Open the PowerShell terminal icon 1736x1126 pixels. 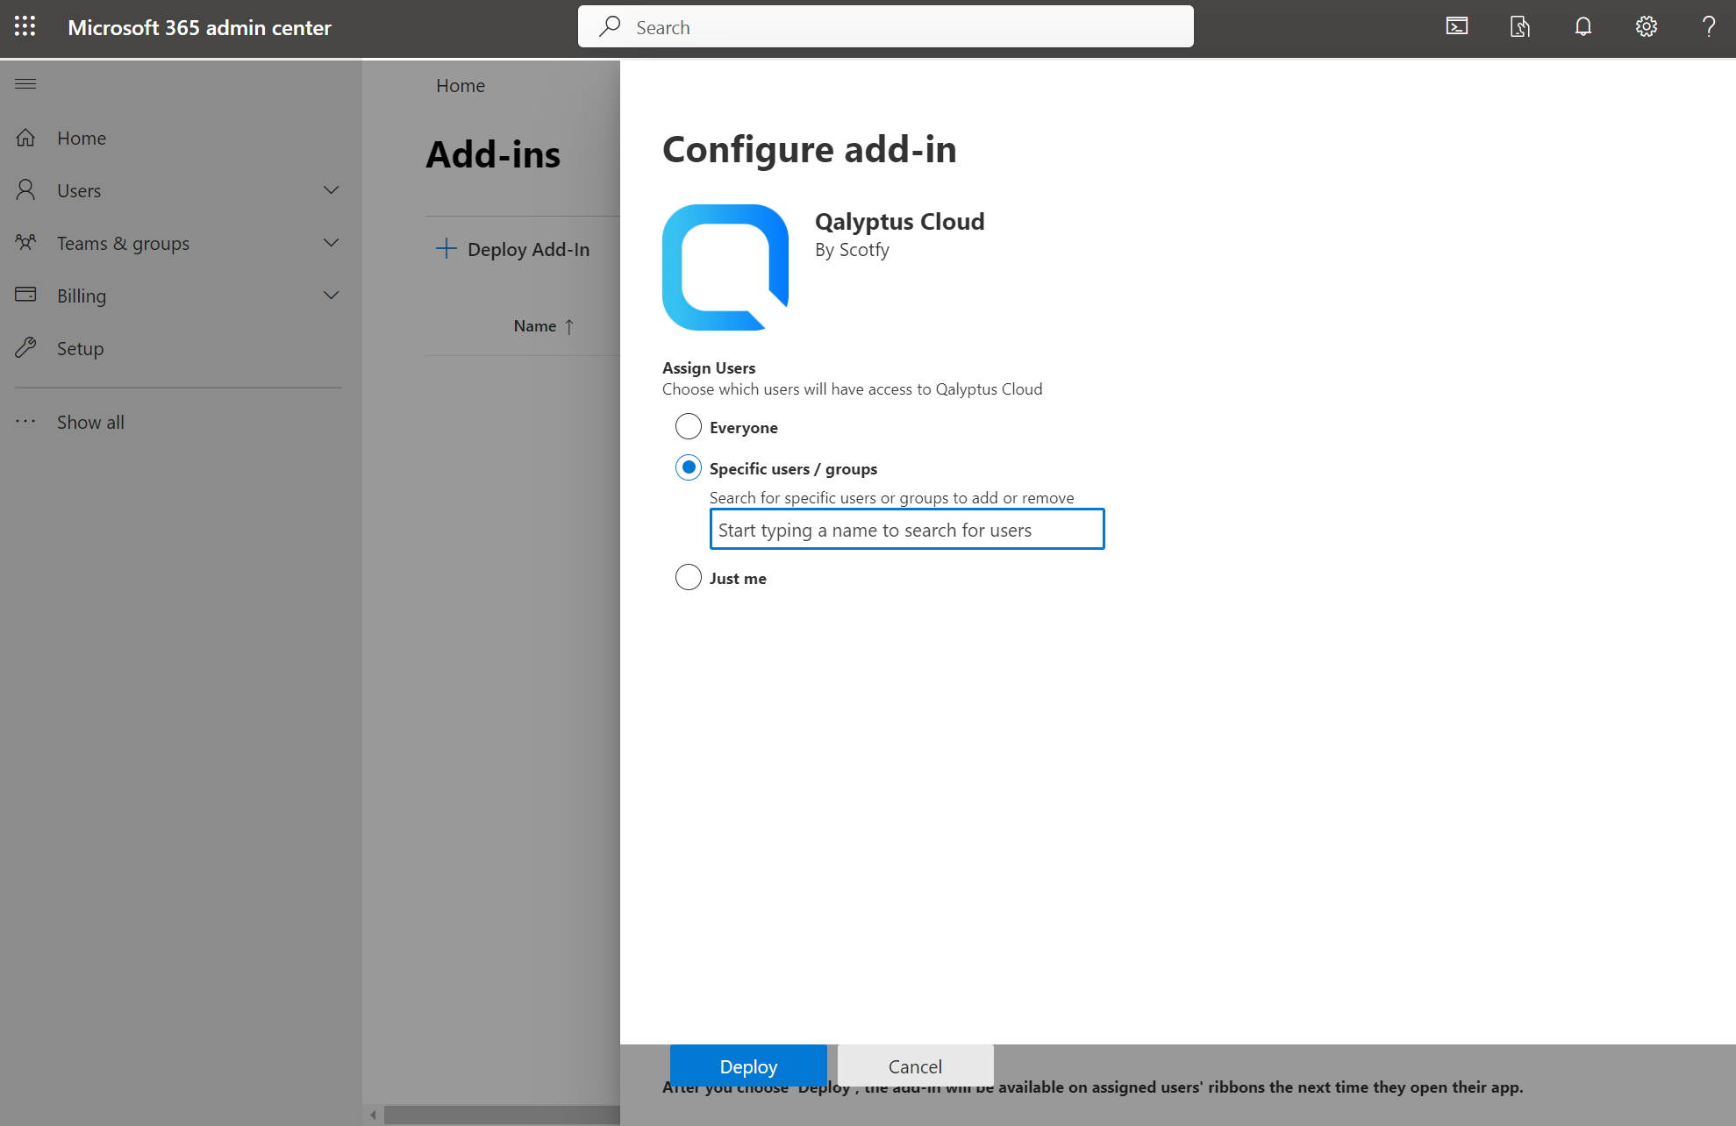1457,26
